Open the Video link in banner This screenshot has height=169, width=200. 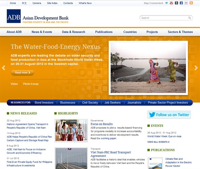click(x=14, y=84)
